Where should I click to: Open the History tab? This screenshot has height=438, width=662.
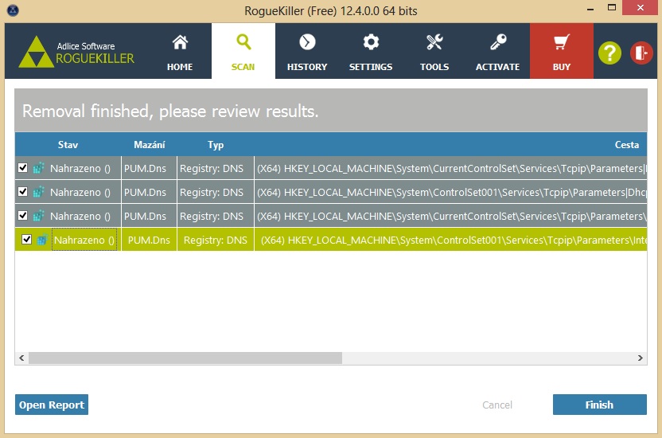tap(307, 51)
